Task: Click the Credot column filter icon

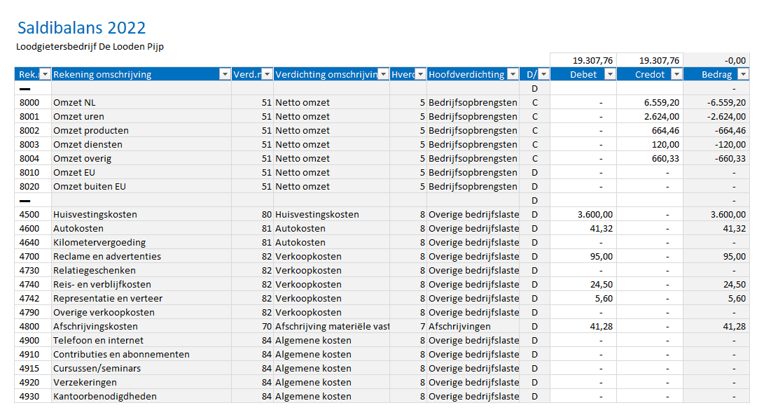Action: tap(676, 73)
